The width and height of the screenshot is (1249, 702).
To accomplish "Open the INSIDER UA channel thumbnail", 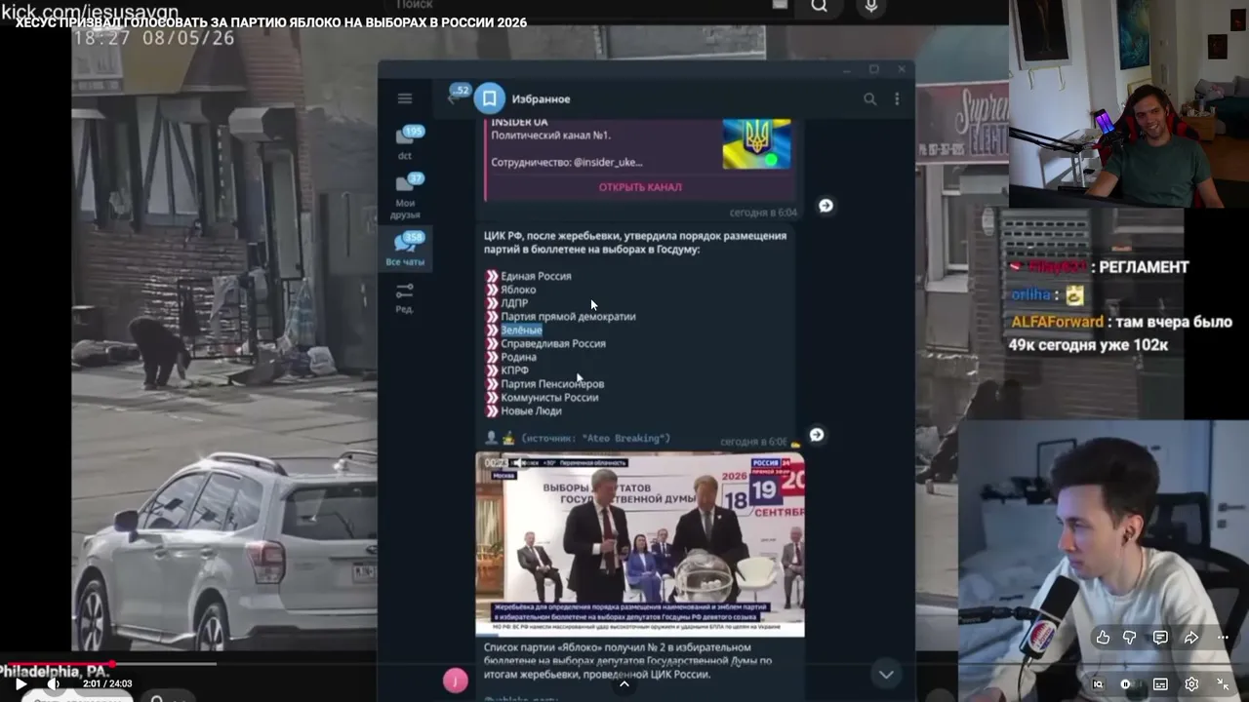I will (756, 144).
